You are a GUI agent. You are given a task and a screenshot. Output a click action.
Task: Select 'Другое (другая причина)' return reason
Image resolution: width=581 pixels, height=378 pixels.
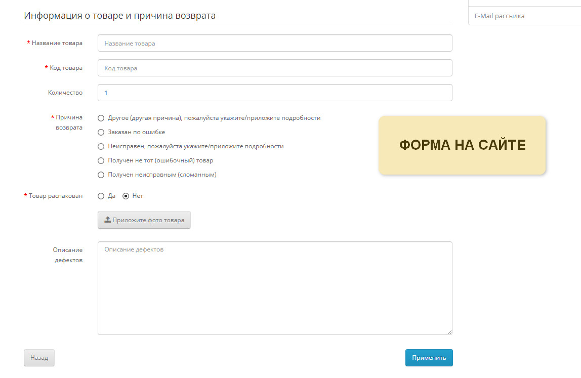[101, 118]
